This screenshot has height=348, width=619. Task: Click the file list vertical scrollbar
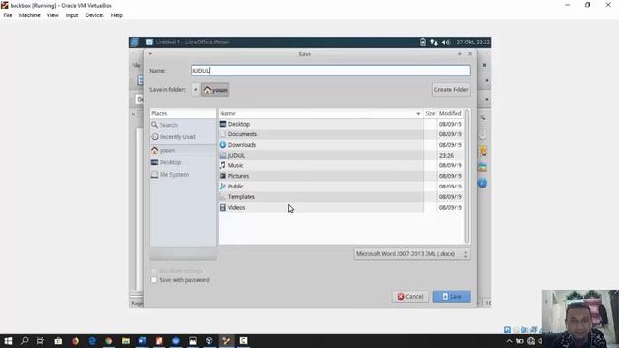click(x=467, y=176)
